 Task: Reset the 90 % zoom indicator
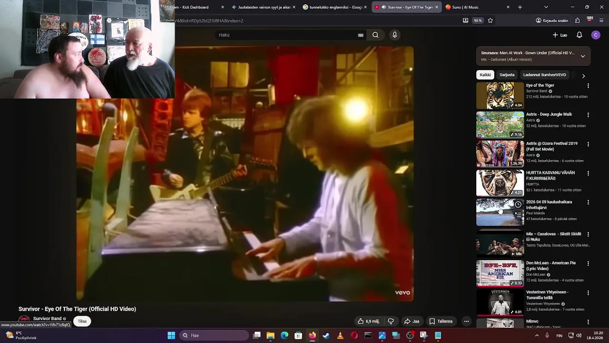[x=478, y=20]
